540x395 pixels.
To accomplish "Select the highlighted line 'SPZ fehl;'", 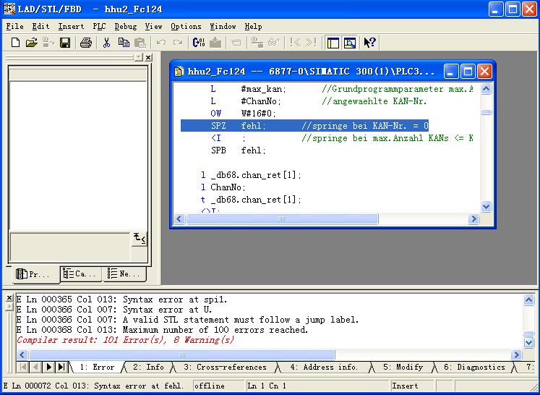I will (x=304, y=126).
